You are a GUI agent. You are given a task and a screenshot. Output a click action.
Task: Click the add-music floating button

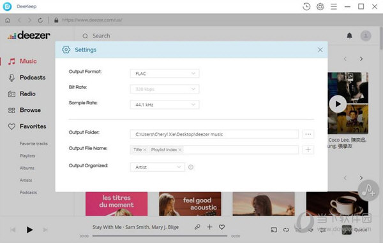368,190
